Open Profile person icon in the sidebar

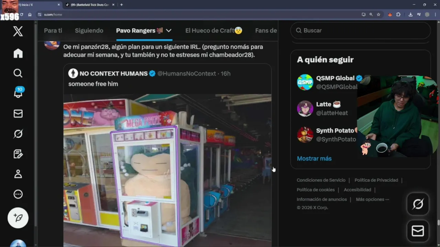pos(18,174)
